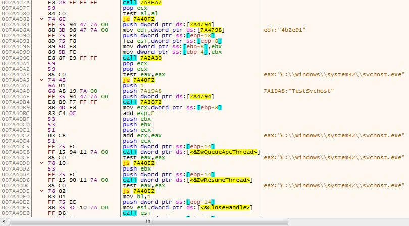This screenshot has width=409, height=226.
Task: Select address 007A407A in the disassembly
Action: (16, 3)
